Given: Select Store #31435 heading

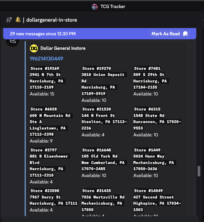Looking at the screenshot, I should coord(97,190).
